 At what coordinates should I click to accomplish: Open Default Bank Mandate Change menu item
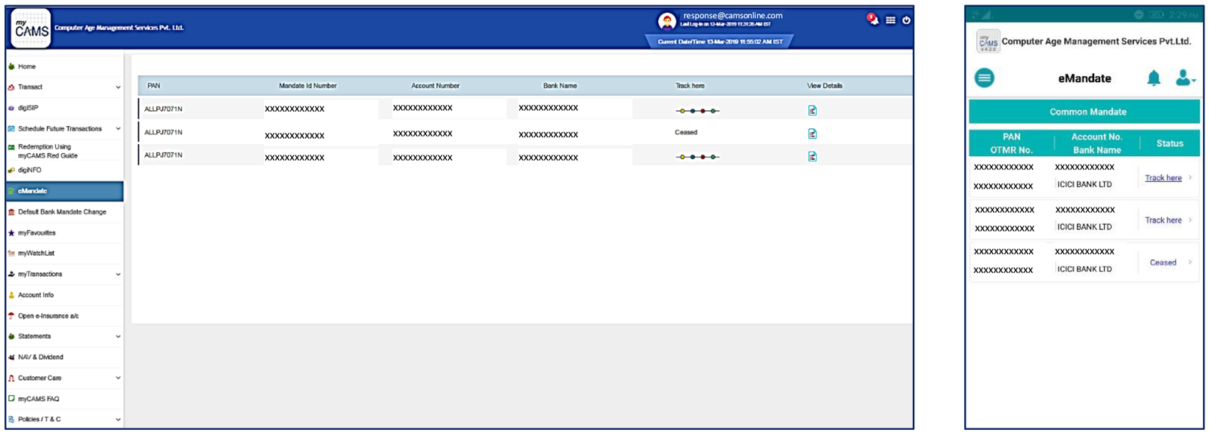[x=62, y=212]
